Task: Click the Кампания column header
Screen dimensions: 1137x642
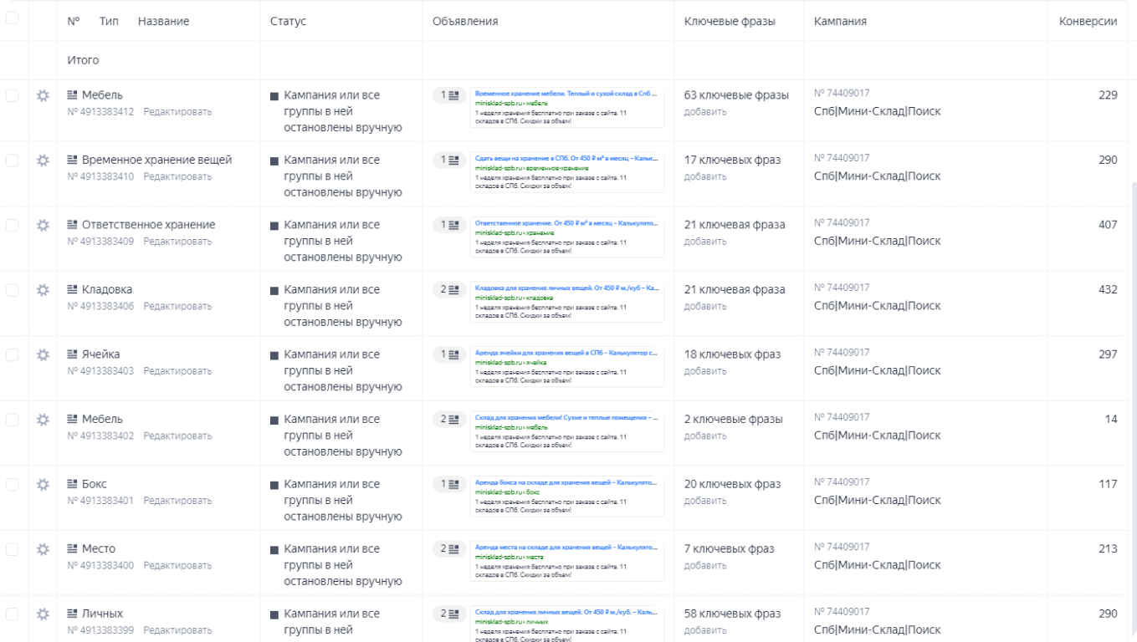Action: click(x=840, y=21)
